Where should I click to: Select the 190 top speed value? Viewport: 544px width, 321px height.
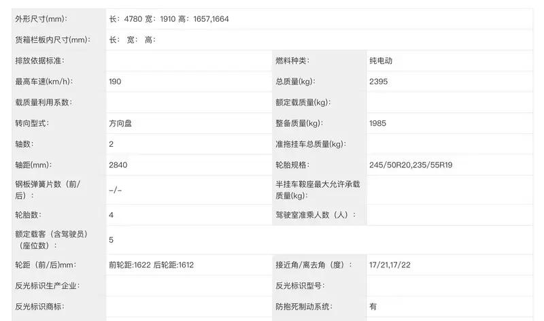(115, 82)
